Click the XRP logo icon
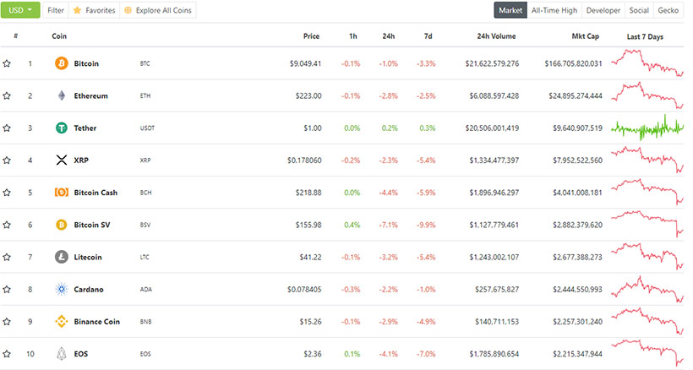 click(61, 161)
